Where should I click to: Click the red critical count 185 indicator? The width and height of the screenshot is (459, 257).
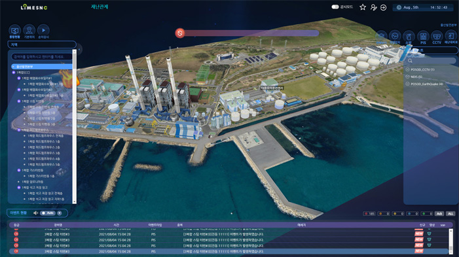(369, 214)
